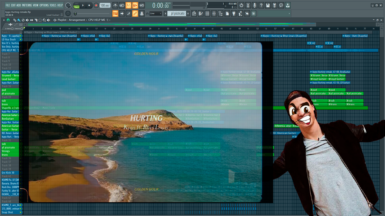Open the global snap 'Line' dropdown

pos(155,13)
